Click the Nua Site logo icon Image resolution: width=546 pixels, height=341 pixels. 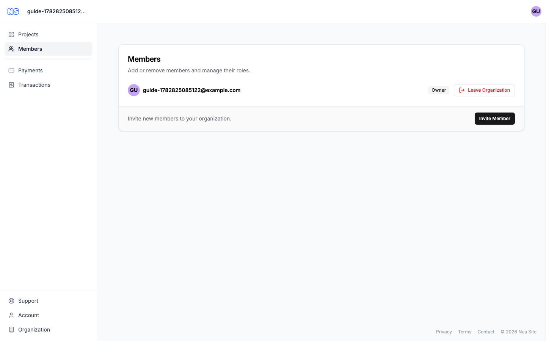pyautogui.click(x=13, y=11)
